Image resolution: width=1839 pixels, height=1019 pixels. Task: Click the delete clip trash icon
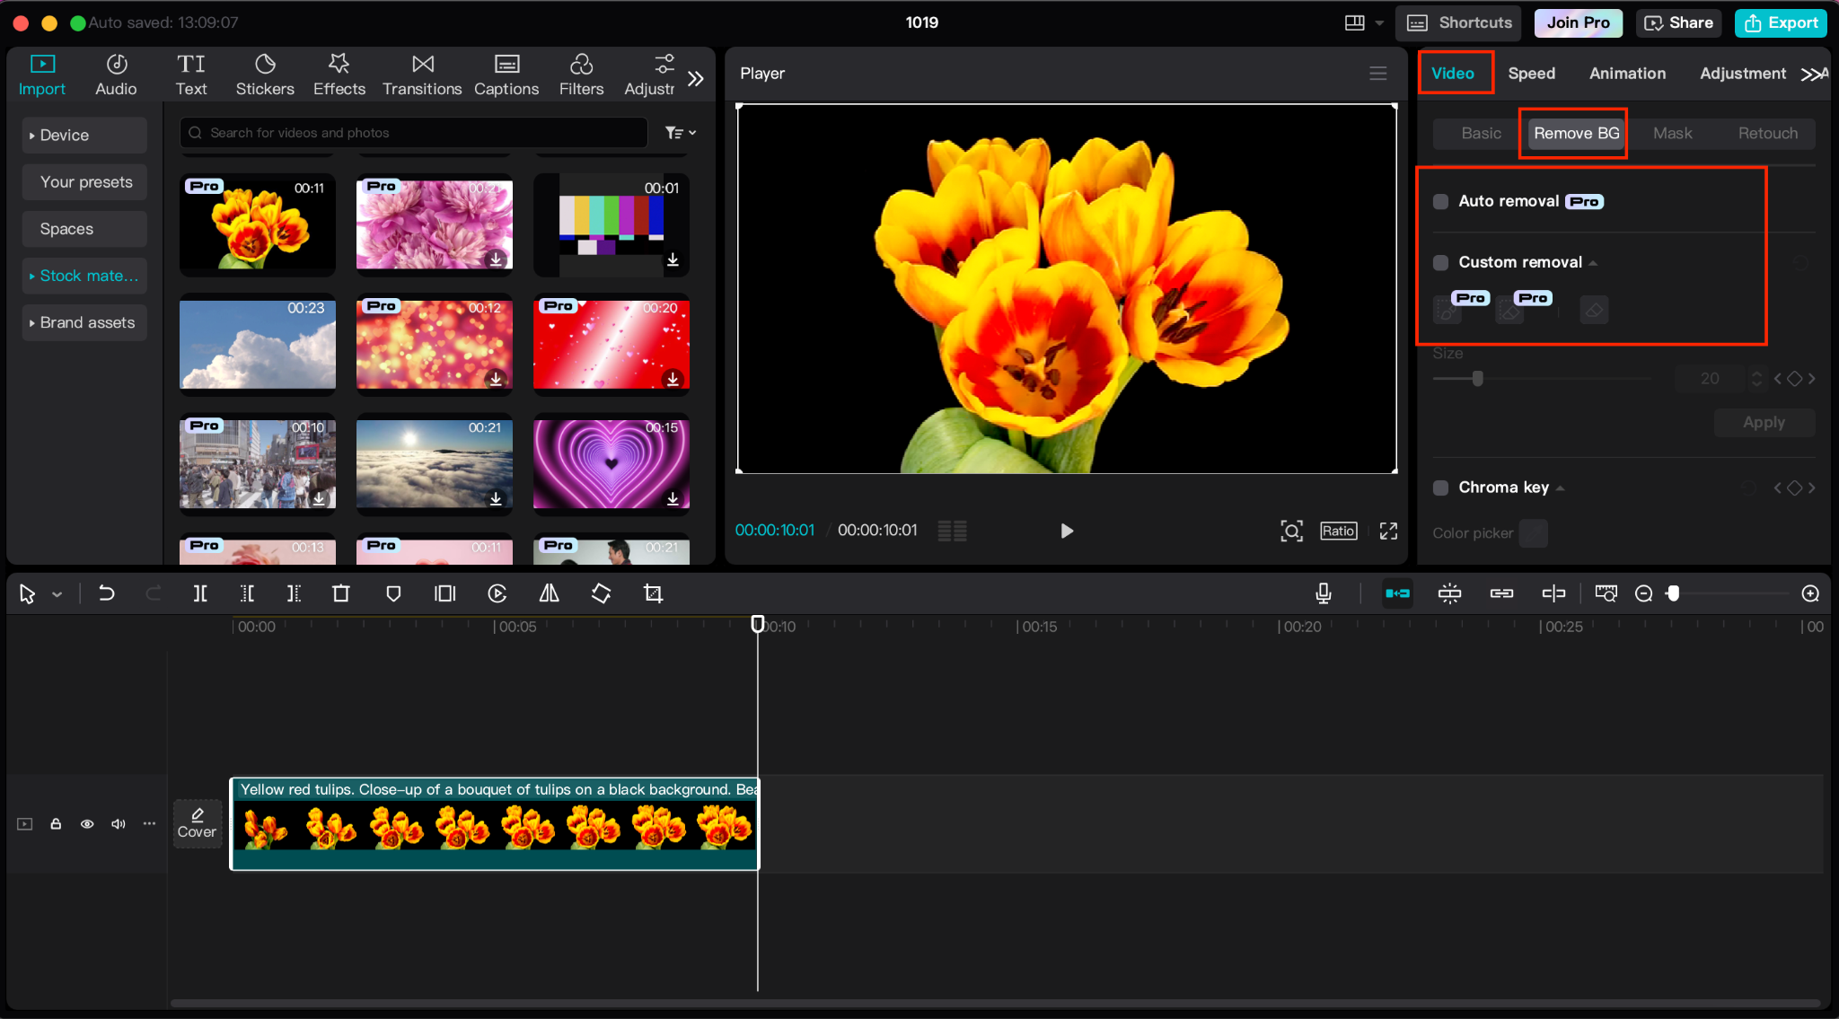340,593
